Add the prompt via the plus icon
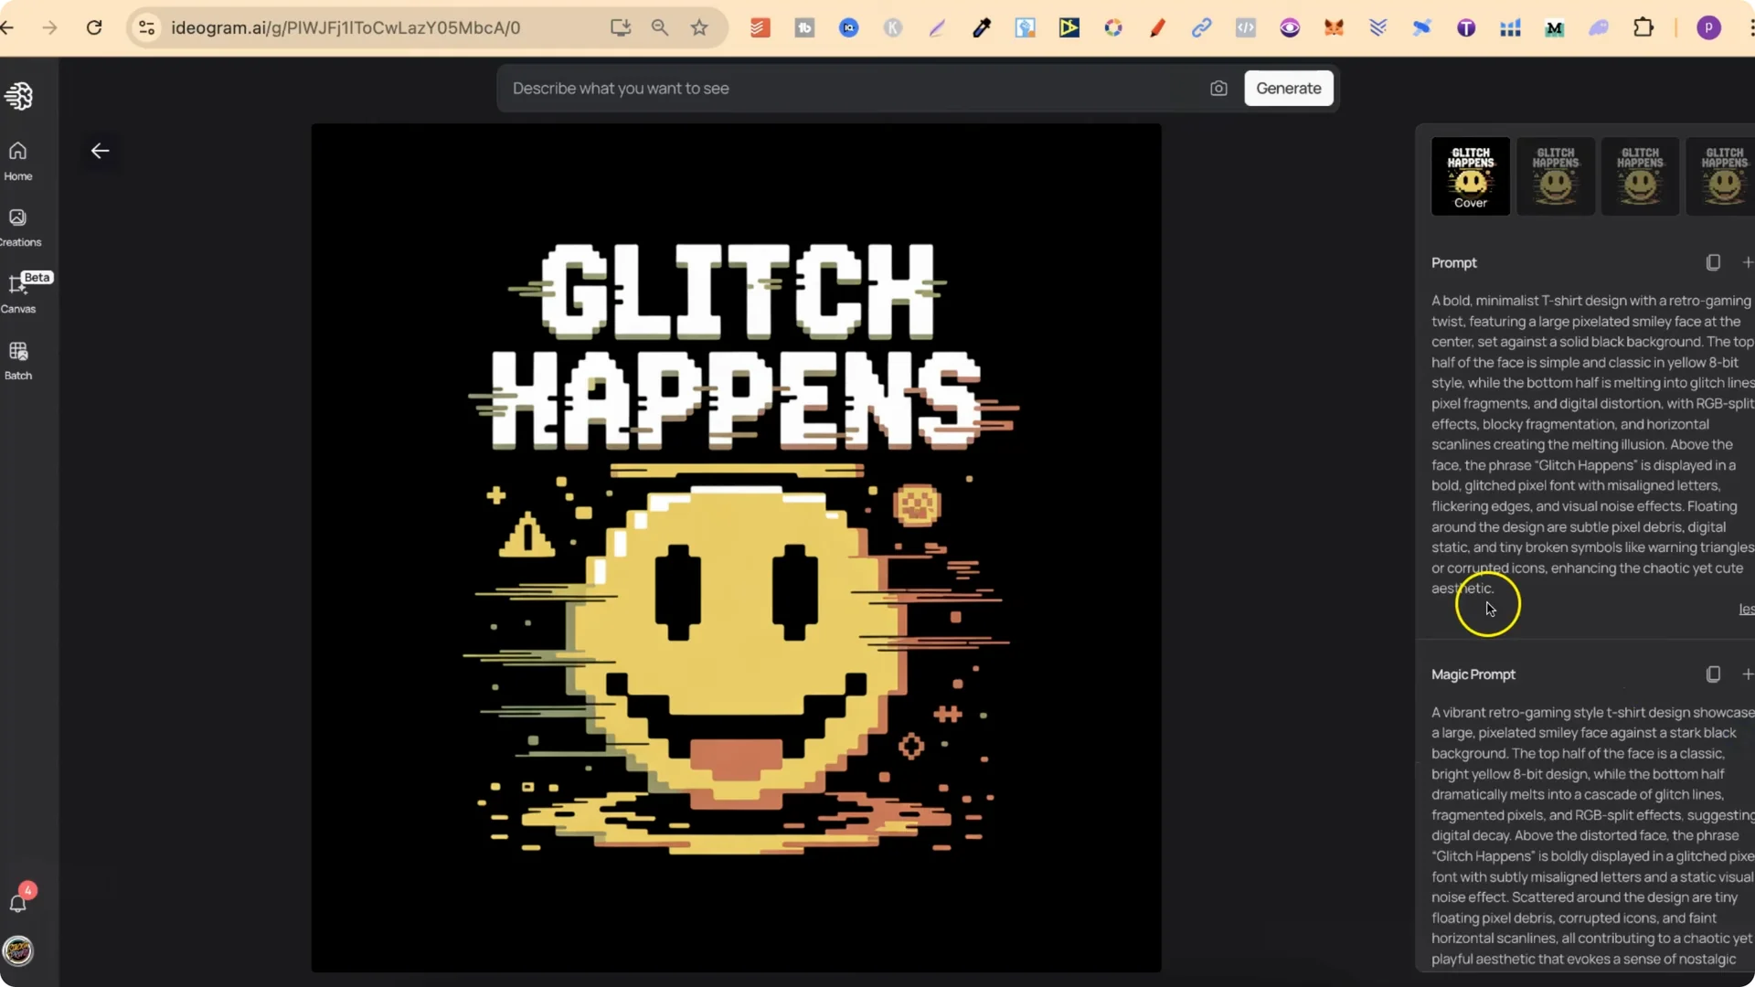Screen dimensions: 1755x987 tap(1748, 262)
